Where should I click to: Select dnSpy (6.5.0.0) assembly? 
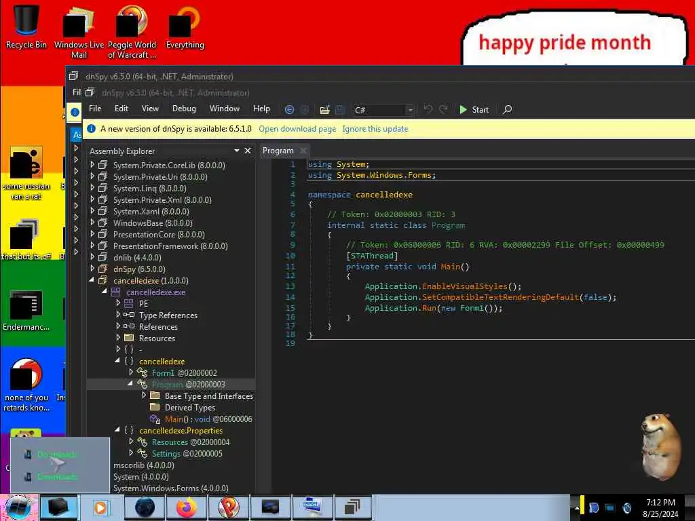pyautogui.click(x=139, y=269)
